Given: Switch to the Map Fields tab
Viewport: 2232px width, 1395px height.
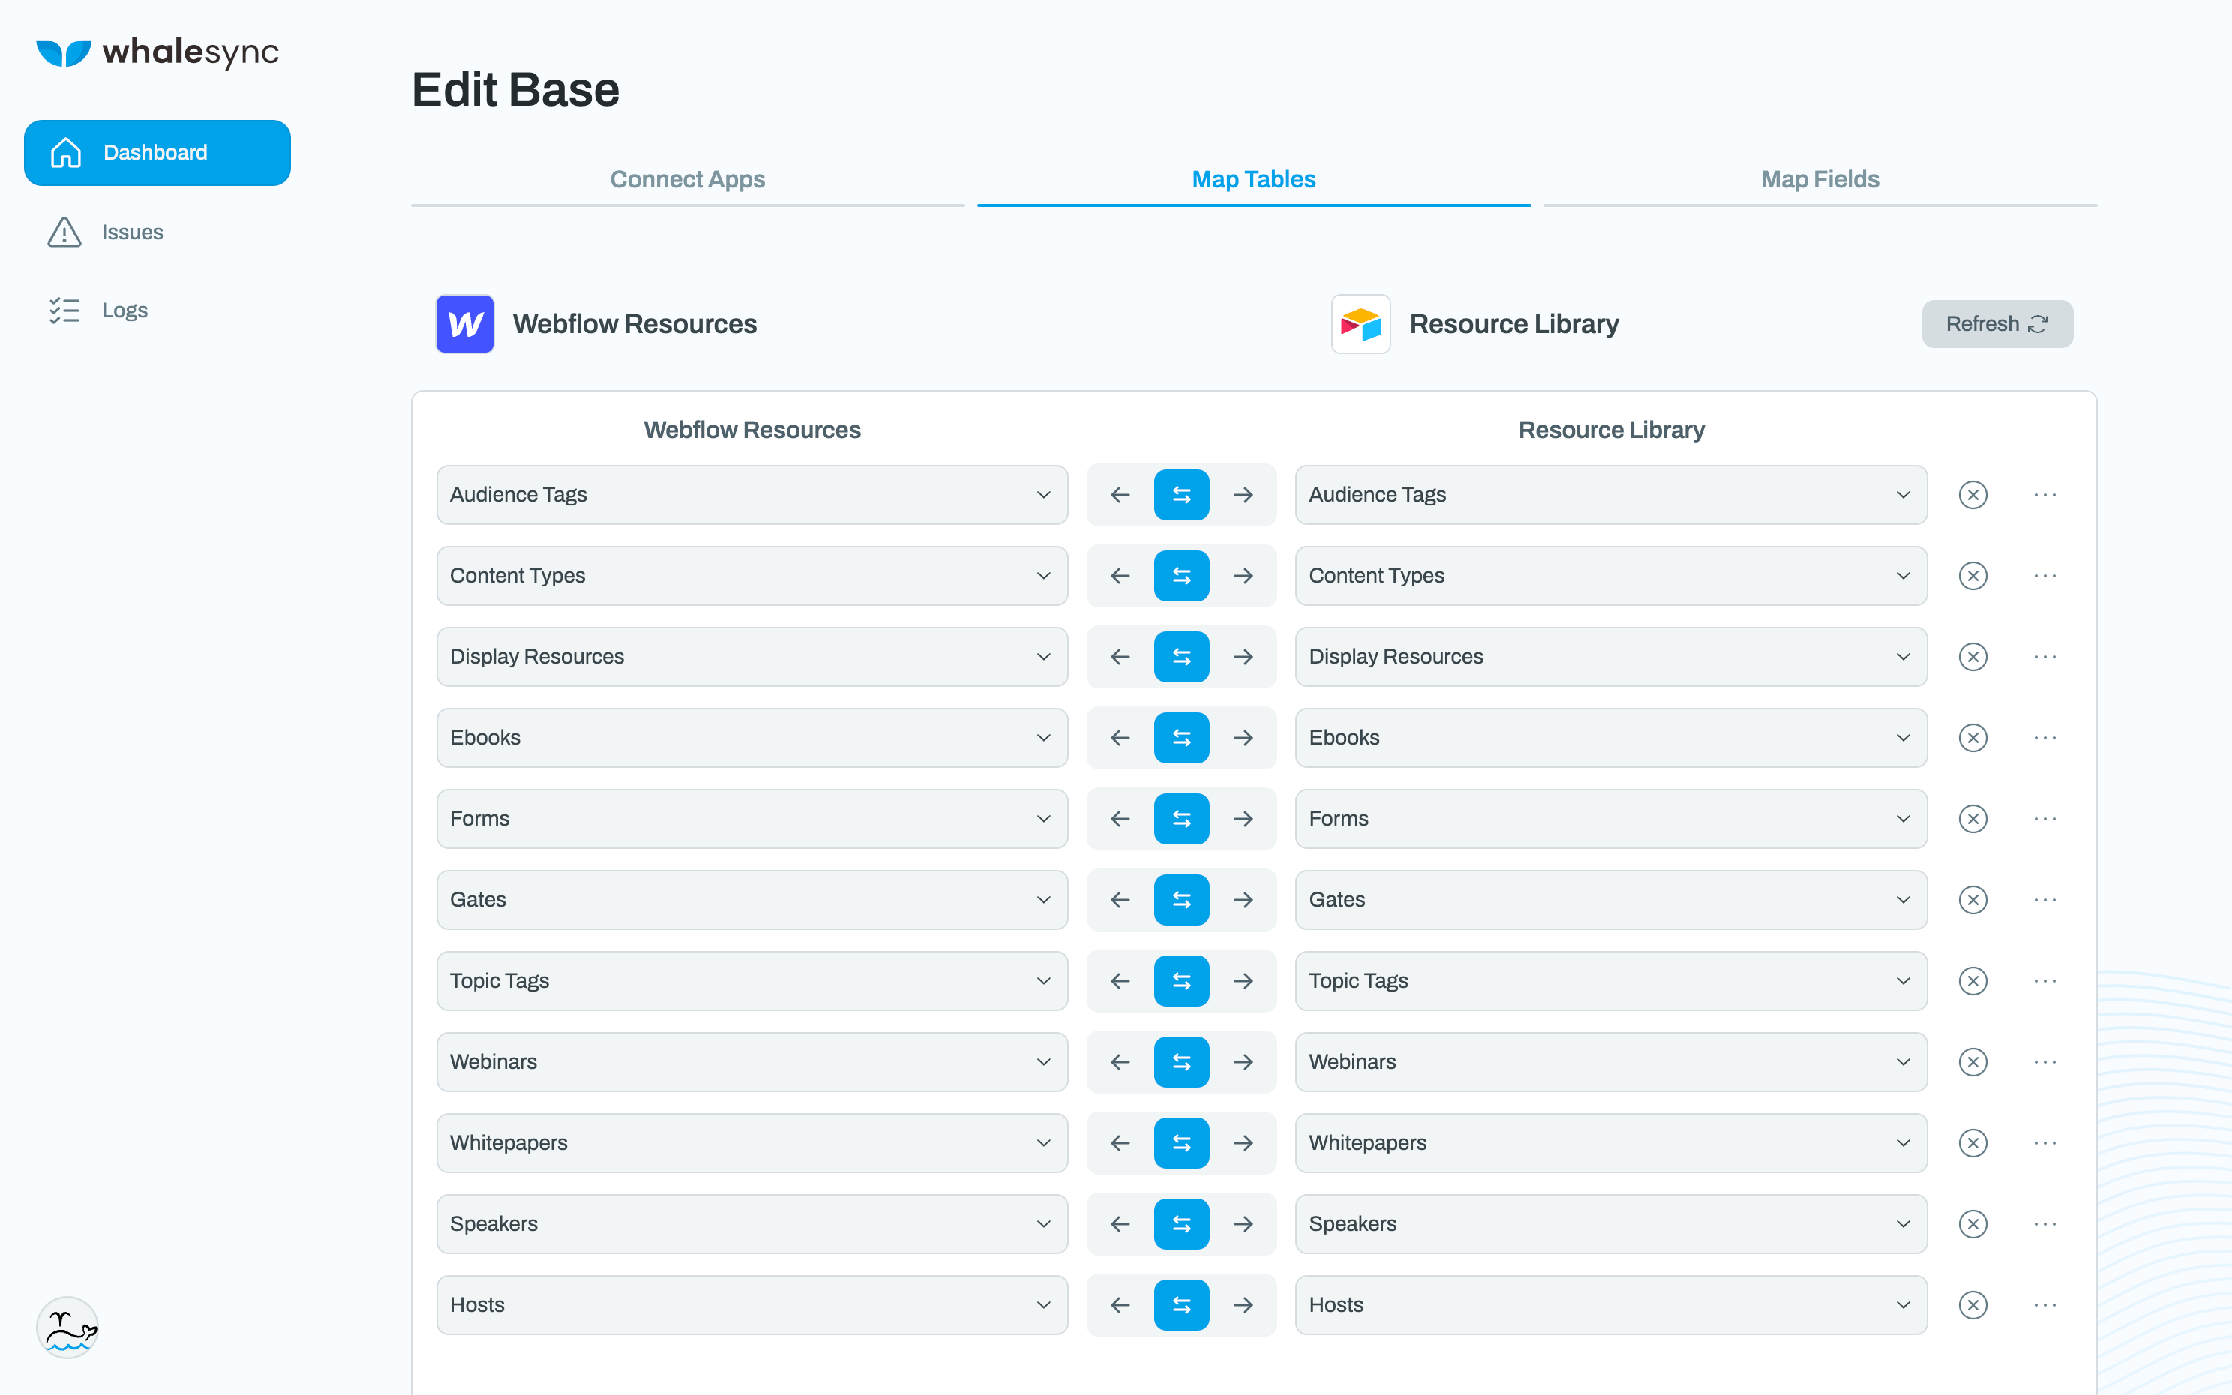Looking at the screenshot, I should click(1819, 179).
